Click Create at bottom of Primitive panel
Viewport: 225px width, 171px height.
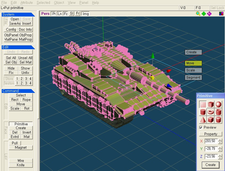pyautogui.click(x=210, y=165)
